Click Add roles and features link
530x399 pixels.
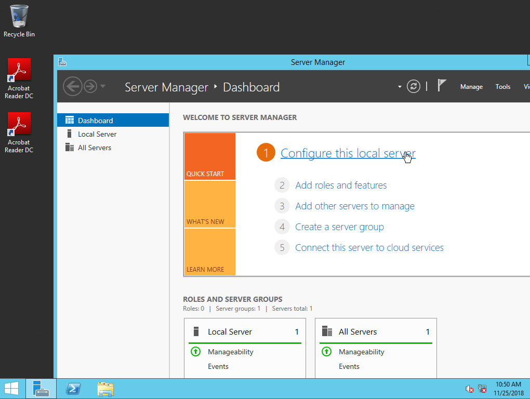[341, 185]
